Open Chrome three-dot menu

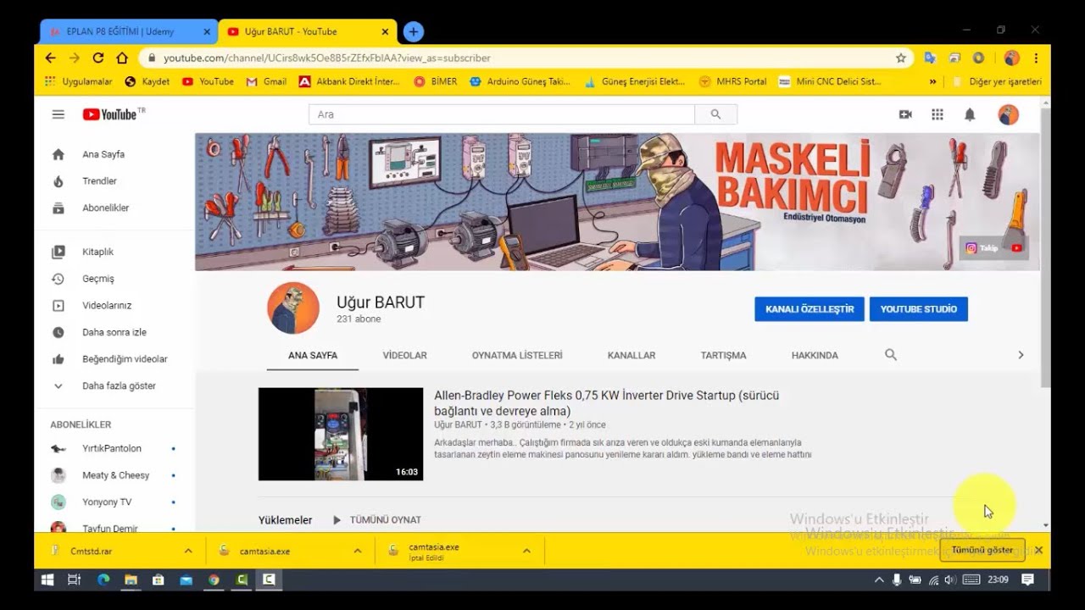click(1036, 58)
